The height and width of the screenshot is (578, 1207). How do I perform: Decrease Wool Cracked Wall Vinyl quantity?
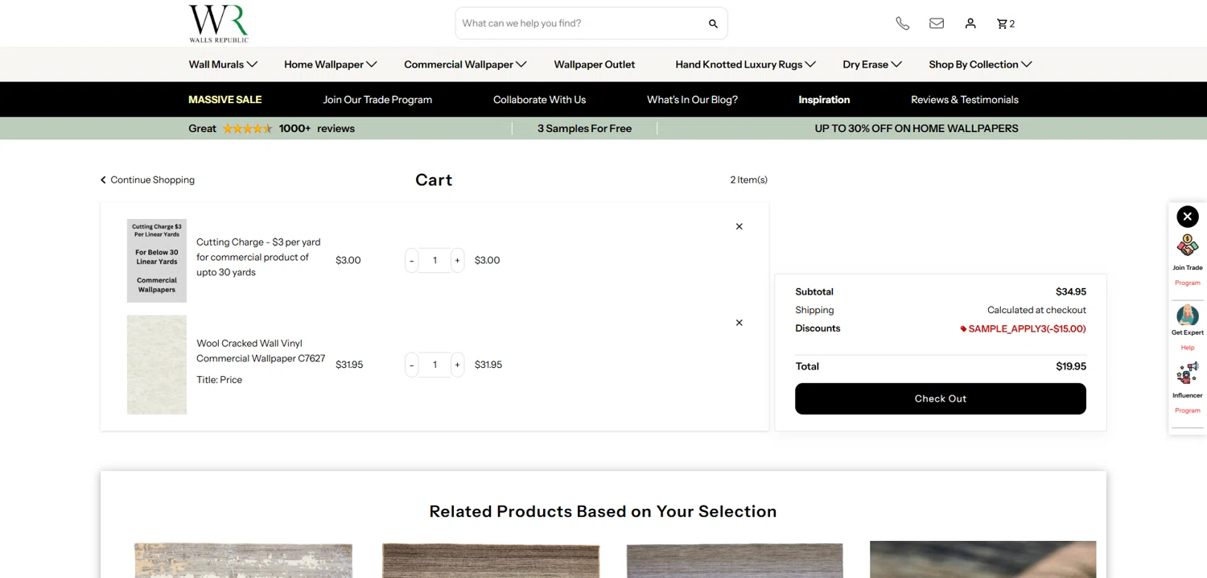point(412,365)
